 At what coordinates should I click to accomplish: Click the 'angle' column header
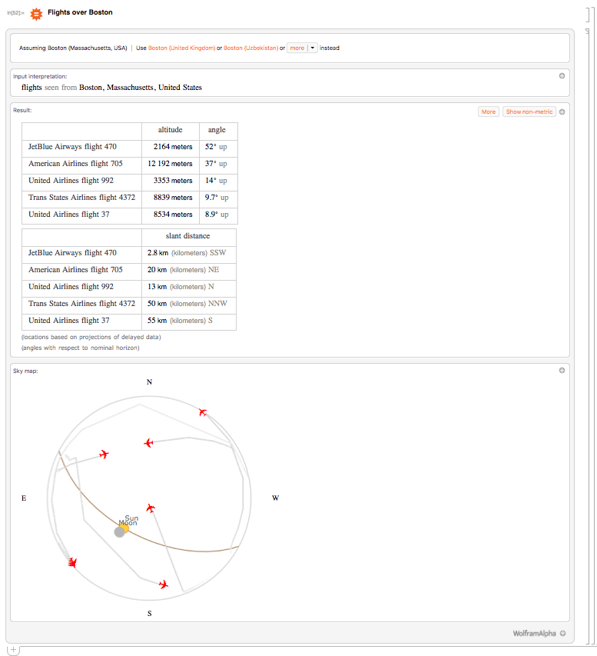(x=217, y=130)
